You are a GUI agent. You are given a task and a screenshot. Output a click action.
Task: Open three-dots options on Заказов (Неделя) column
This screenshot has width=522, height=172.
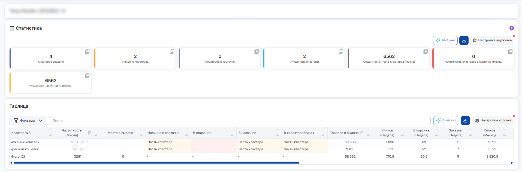(x=470, y=130)
